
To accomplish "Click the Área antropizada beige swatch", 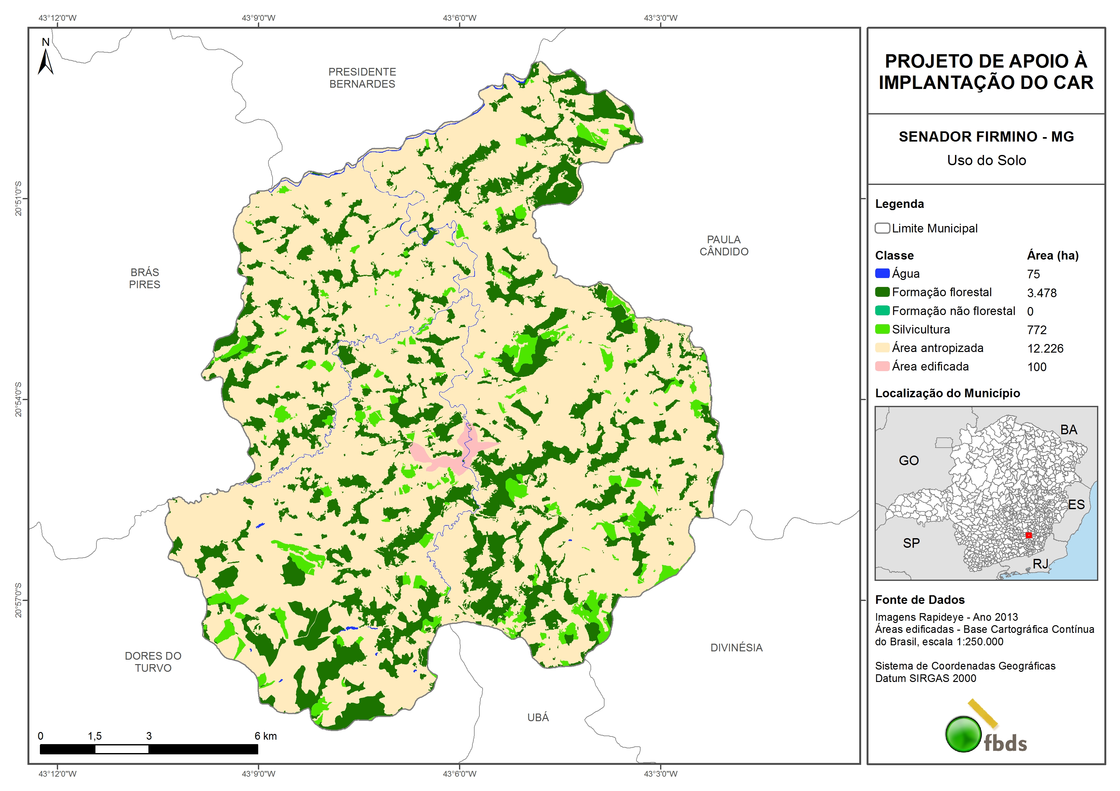I will 882,348.
